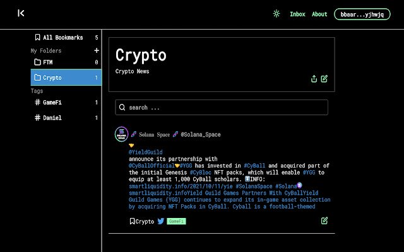Click the large "Crypto" folder title

coord(141,55)
